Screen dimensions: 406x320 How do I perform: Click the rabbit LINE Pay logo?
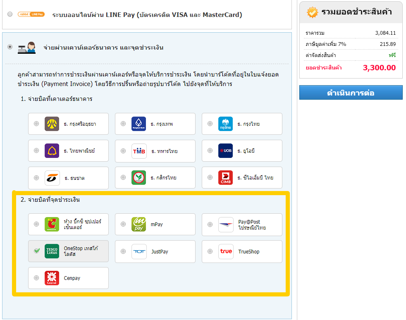(x=31, y=14)
